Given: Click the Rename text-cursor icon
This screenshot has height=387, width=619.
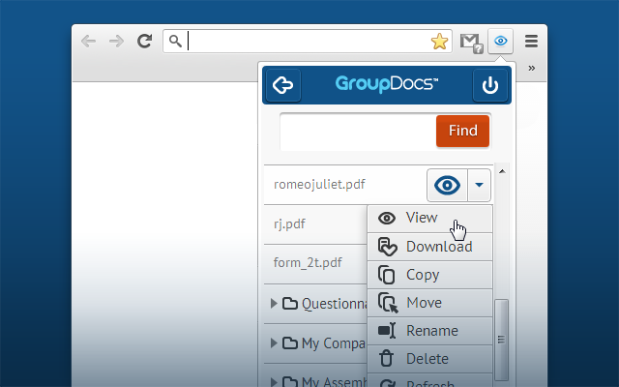Looking at the screenshot, I should tap(387, 331).
